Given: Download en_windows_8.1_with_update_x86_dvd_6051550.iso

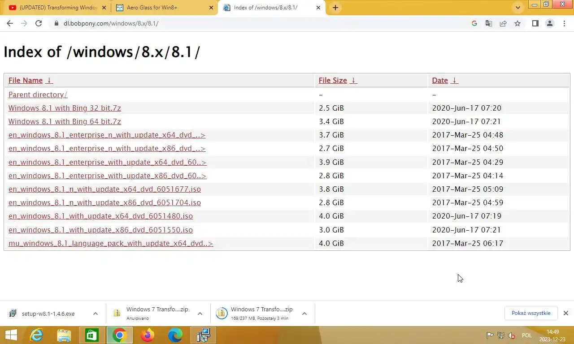Looking at the screenshot, I should coord(100,230).
